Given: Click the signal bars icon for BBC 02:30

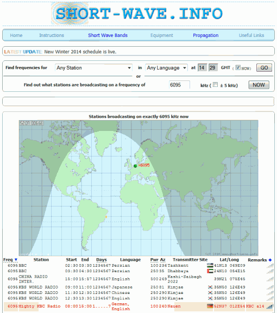Looking at the screenshot, I should (x=270, y=266).
